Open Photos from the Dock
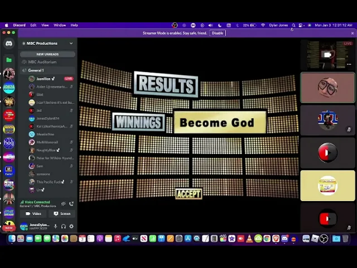 (x=65, y=239)
